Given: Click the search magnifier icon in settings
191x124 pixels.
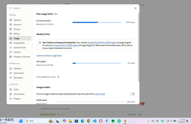Looking at the screenshot, I should coord(11,8).
